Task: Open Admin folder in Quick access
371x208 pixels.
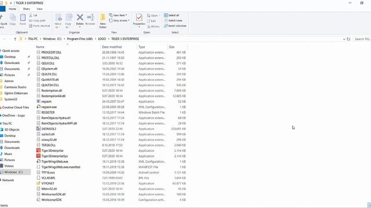Action: click(x=9, y=81)
